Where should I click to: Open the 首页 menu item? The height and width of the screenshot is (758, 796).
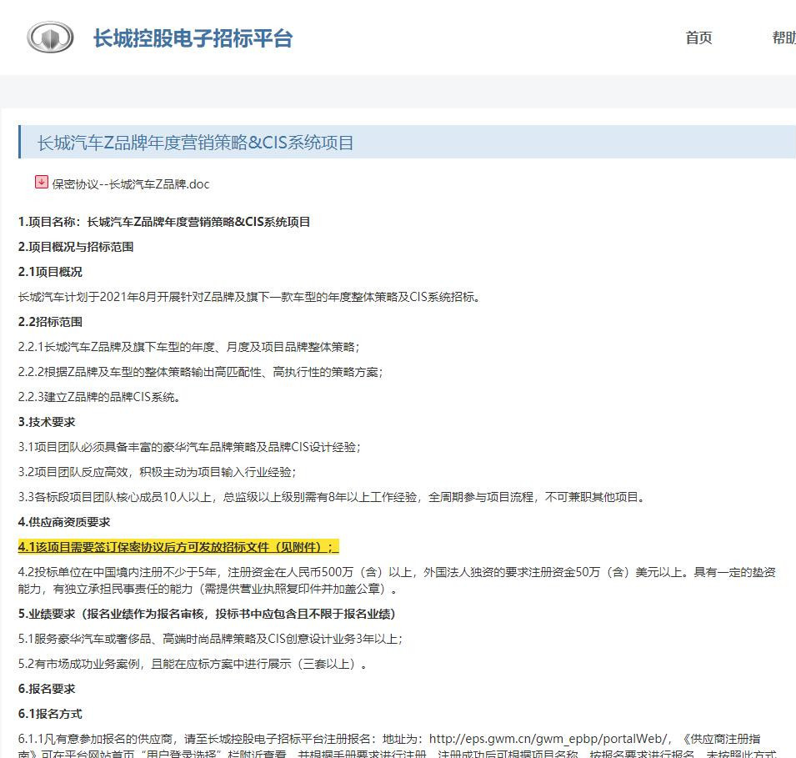(x=698, y=38)
